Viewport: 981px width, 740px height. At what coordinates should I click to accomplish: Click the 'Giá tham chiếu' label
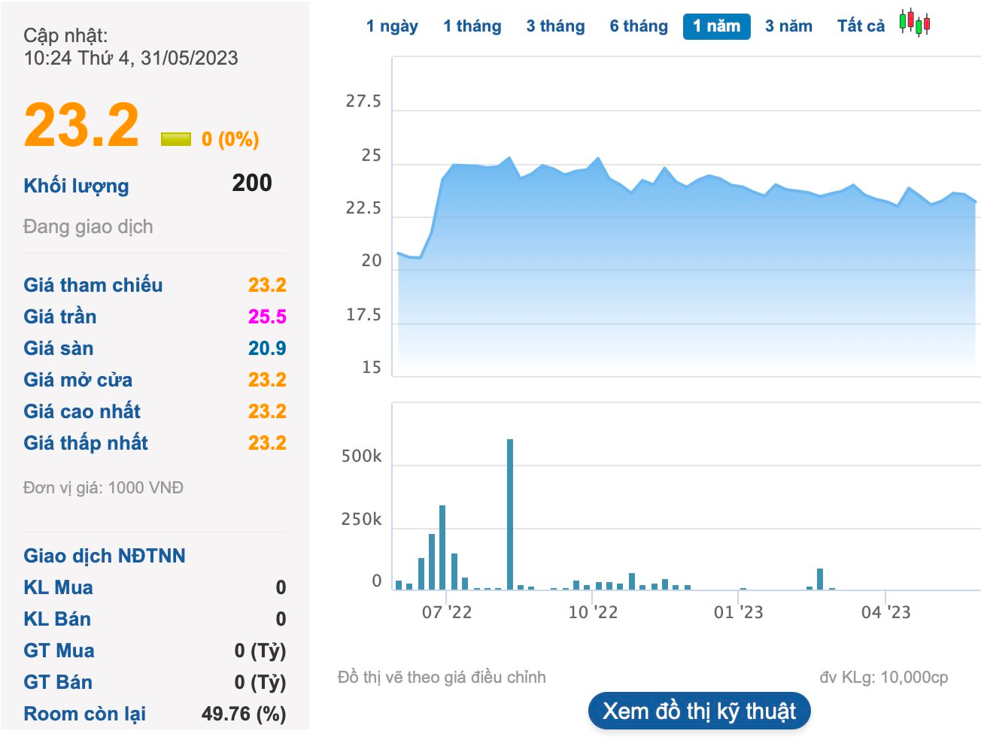(x=93, y=285)
